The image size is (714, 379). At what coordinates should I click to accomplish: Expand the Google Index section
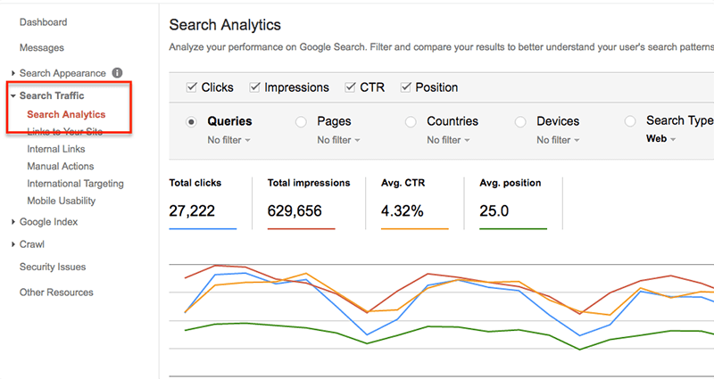13,222
